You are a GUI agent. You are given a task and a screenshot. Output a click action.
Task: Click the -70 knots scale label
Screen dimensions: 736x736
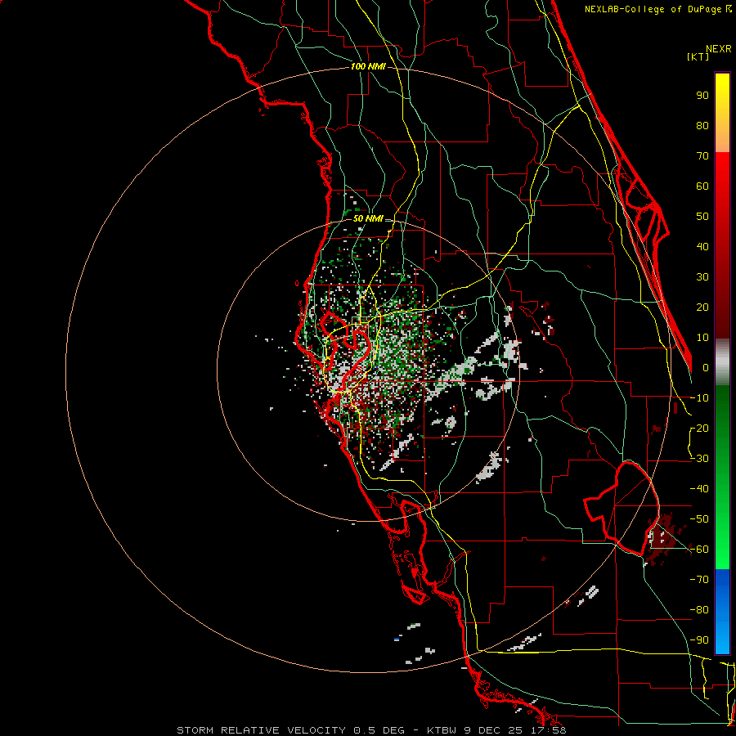pyautogui.click(x=699, y=580)
